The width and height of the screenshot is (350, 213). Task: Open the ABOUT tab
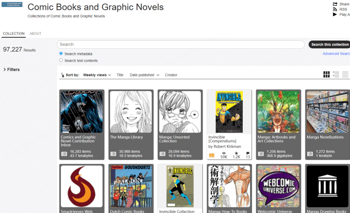[35, 33]
